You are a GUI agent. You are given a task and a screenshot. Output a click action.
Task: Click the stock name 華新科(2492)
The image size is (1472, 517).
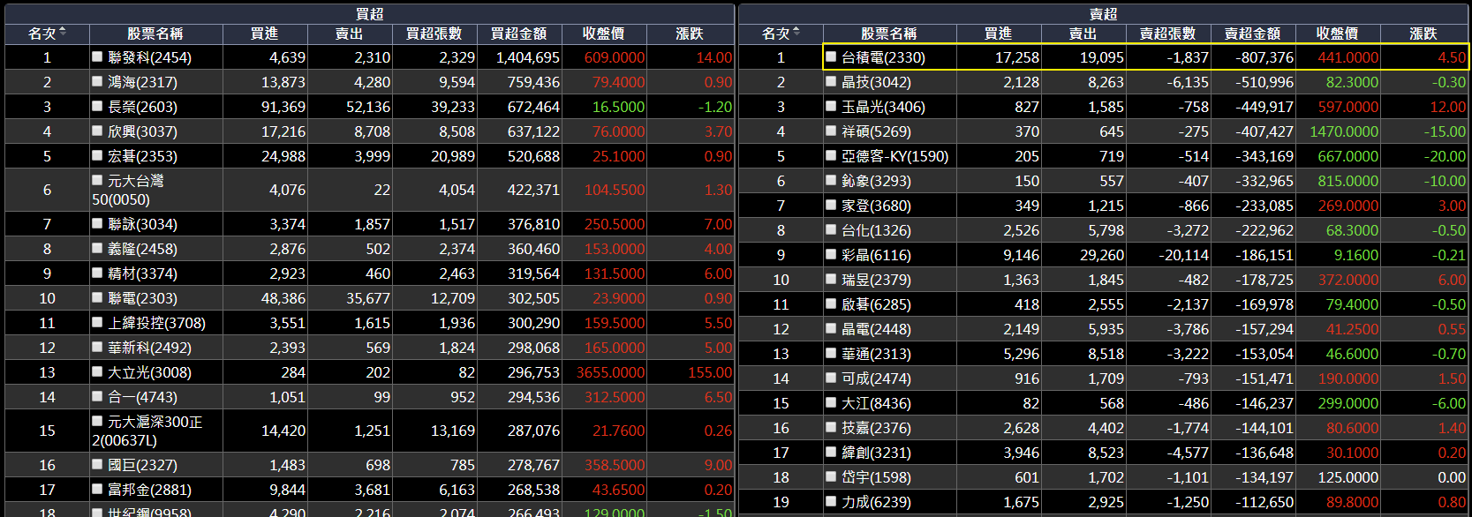[x=149, y=348]
